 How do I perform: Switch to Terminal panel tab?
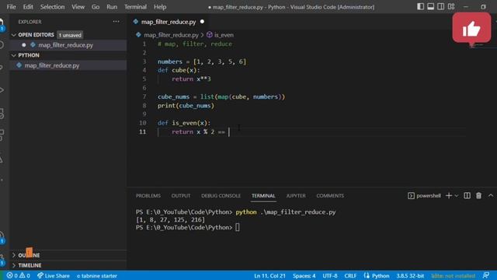(263, 196)
